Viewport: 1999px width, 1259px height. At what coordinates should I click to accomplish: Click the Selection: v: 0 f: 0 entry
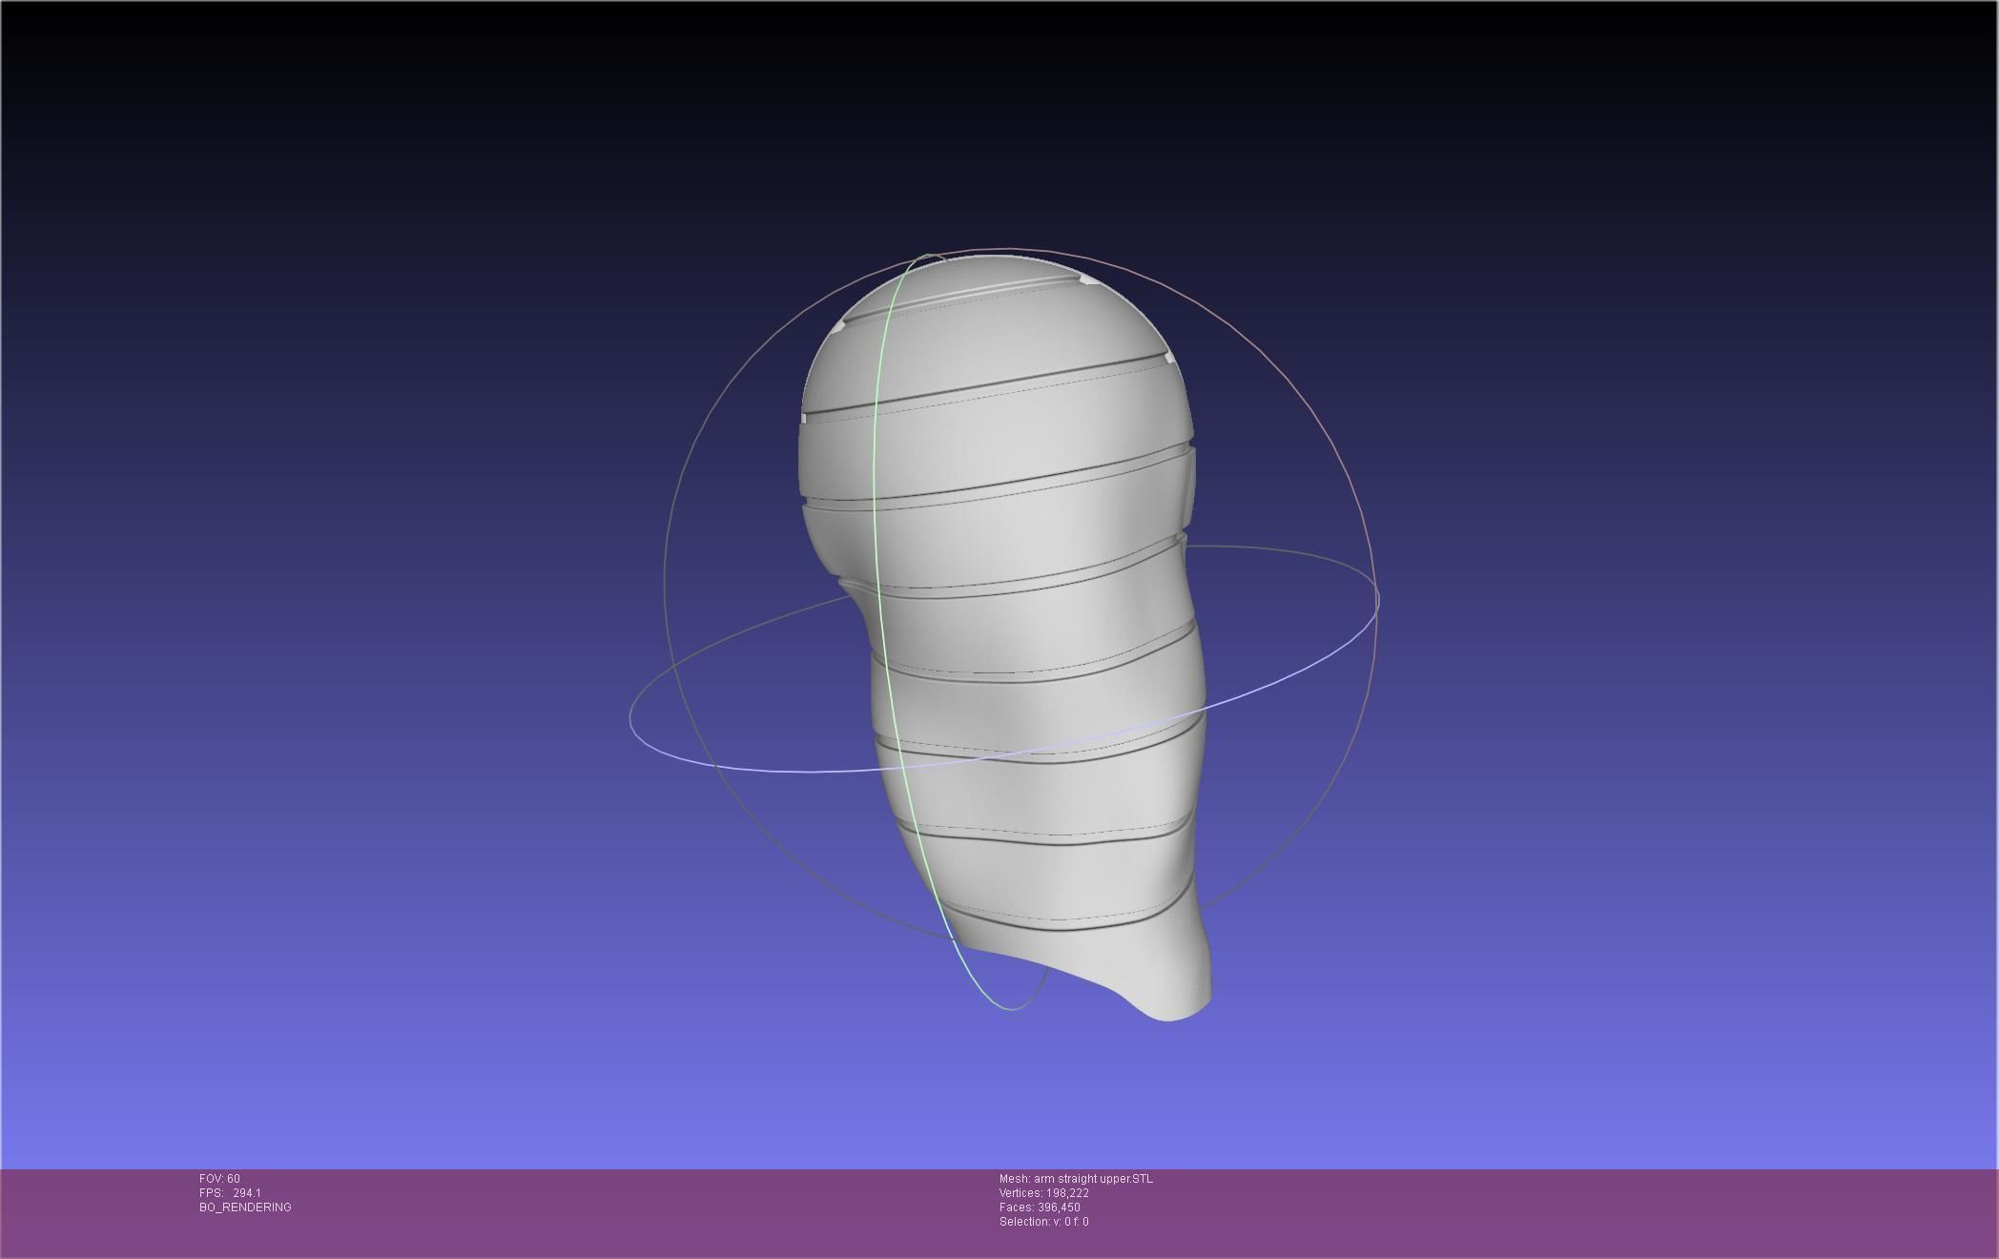point(1044,1222)
